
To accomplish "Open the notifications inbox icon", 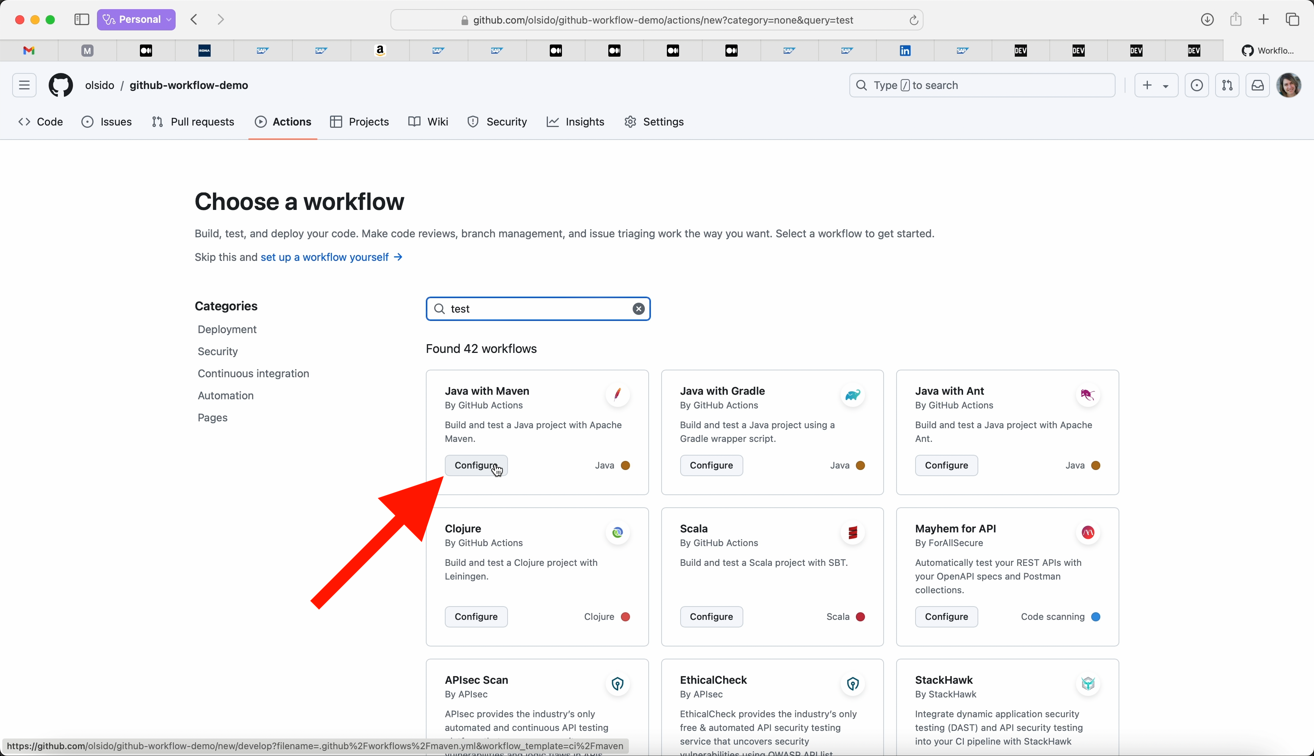I will pos(1257,85).
